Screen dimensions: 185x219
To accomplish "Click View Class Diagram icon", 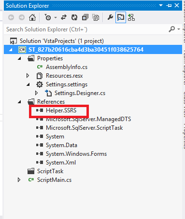I will [131, 17].
